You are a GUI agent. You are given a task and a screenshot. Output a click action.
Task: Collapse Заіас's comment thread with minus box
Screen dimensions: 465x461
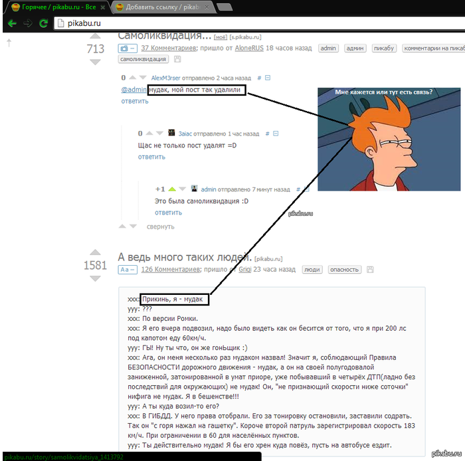pos(276,134)
